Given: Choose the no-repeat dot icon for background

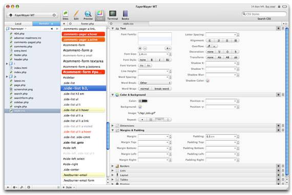Looking at the screenshot, I should [x=142, y=120].
